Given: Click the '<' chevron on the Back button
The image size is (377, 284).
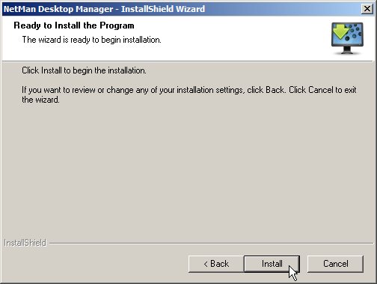Looking at the screenshot, I should coord(206,264).
